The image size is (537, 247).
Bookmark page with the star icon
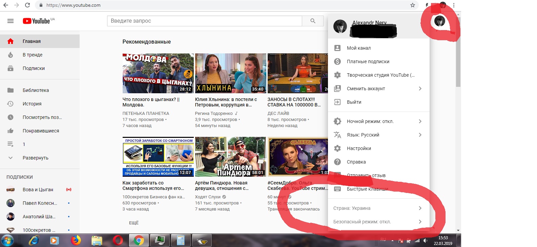tap(412, 5)
